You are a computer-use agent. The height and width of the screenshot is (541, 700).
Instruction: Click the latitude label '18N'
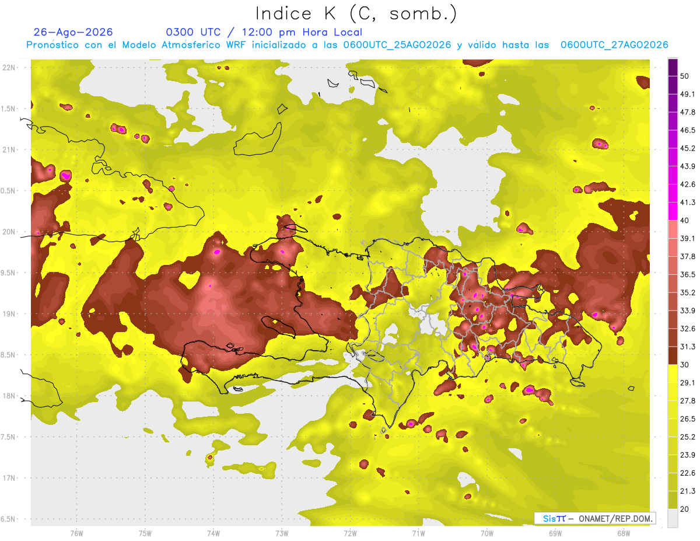pos(10,396)
